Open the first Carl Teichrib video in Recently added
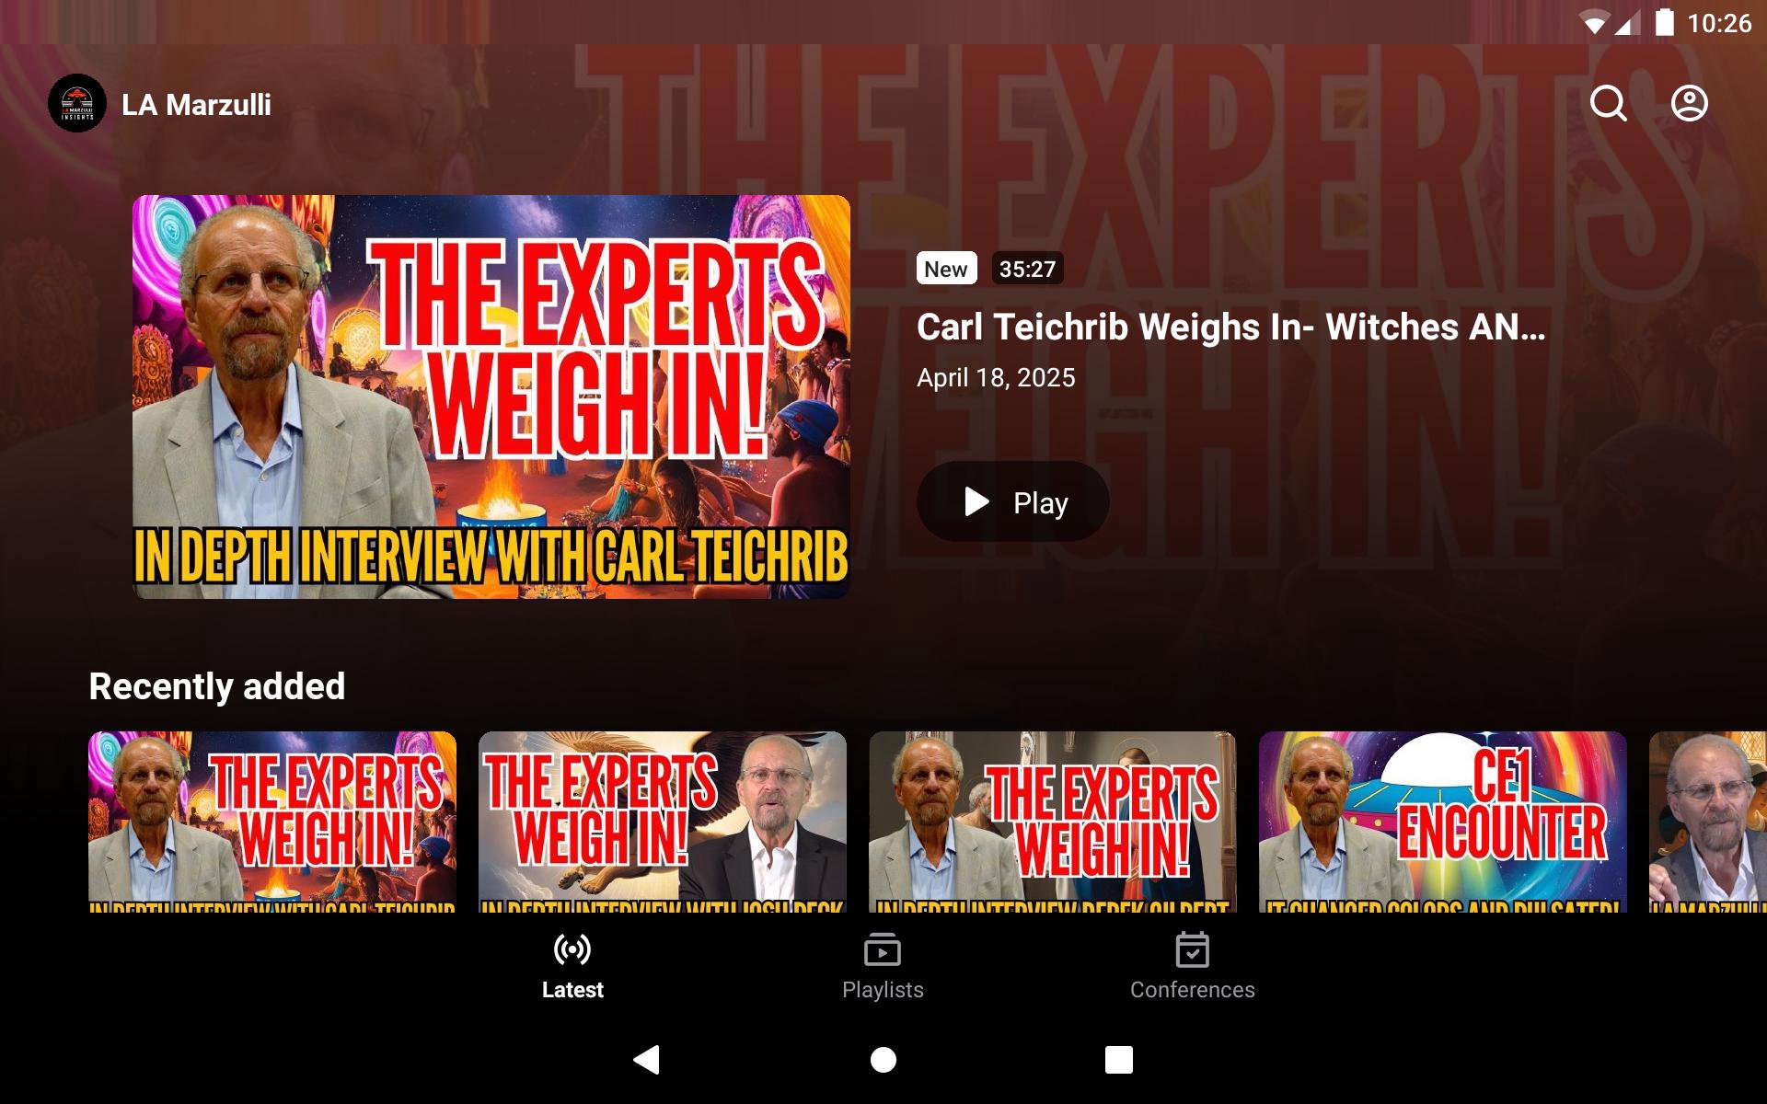The image size is (1767, 1104). pyautogui.click(x=272, y=822)
